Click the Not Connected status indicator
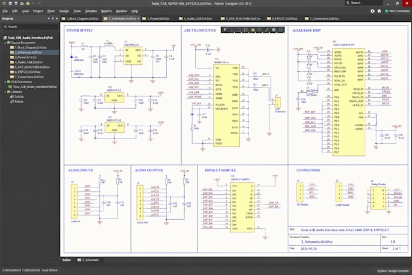The height and width of the screenshot is (275, 412). [397, 11]
